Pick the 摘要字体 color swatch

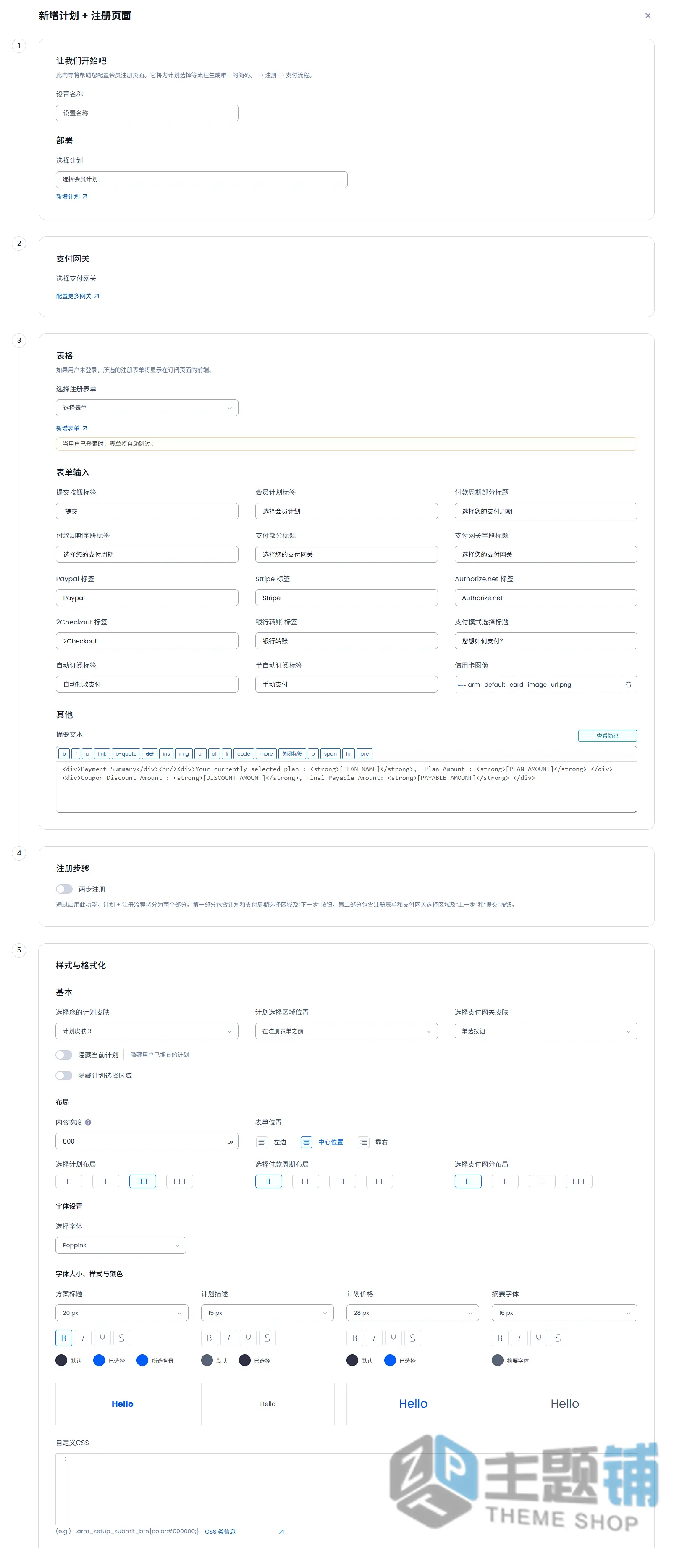[497, 1361]
